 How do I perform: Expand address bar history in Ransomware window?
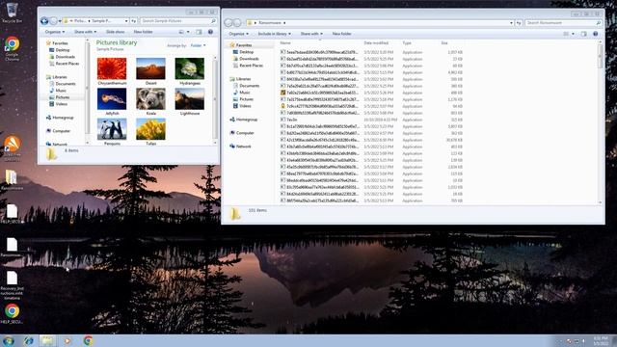pos(511,23)
